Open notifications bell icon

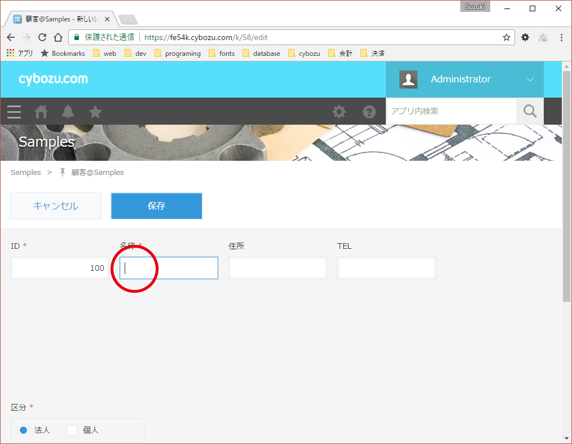[x=68, y=112]
